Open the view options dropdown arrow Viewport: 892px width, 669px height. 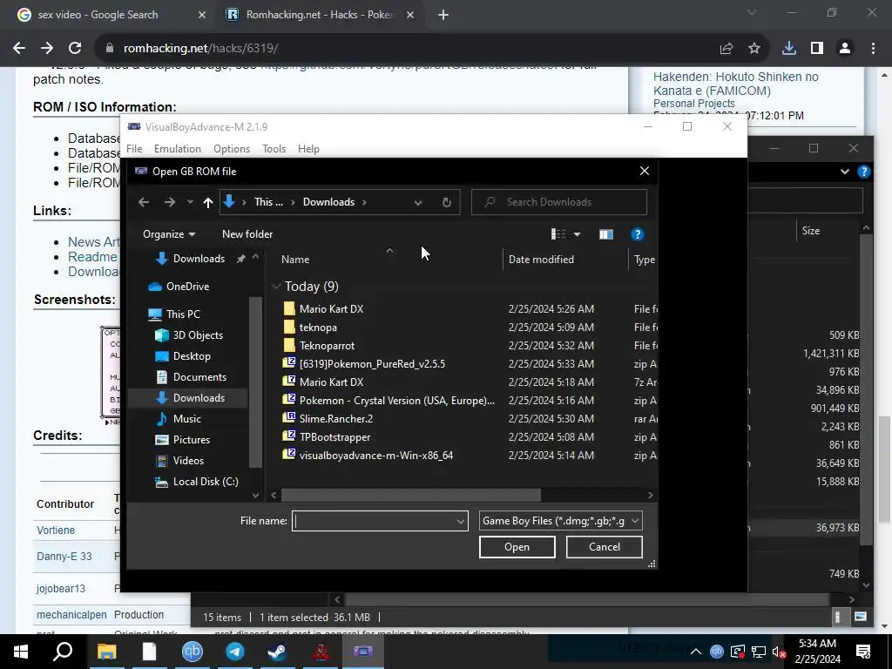pyautogui.click(x=577, y=234)
